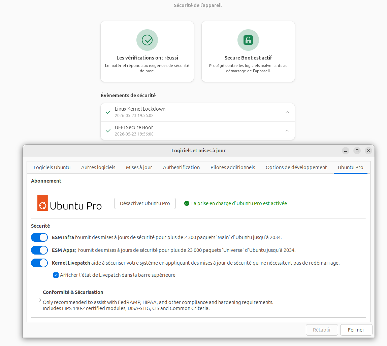Toggle the Kernel Livepatch switch

pos(39,263)
